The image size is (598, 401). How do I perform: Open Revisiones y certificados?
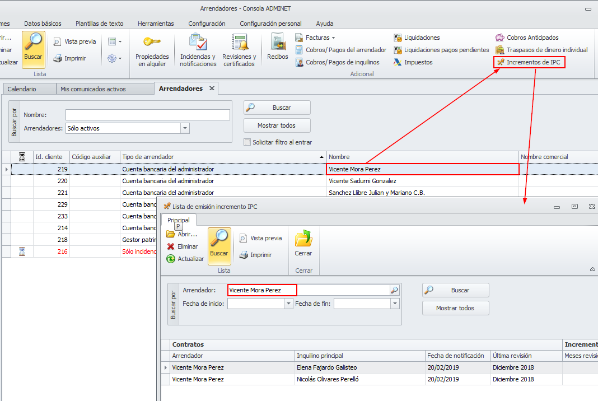pyautogui.click(x=239, y=50)
